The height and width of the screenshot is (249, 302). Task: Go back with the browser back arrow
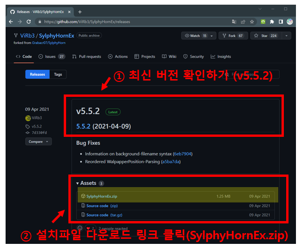[11, 22]
